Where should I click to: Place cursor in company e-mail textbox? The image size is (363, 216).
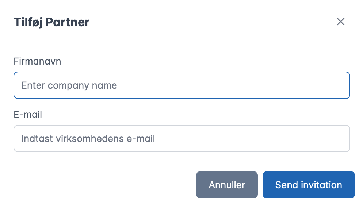coord(181,139)
